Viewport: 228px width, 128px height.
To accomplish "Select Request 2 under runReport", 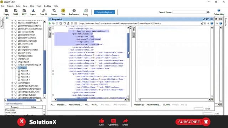I will click(x=25, y=74).
